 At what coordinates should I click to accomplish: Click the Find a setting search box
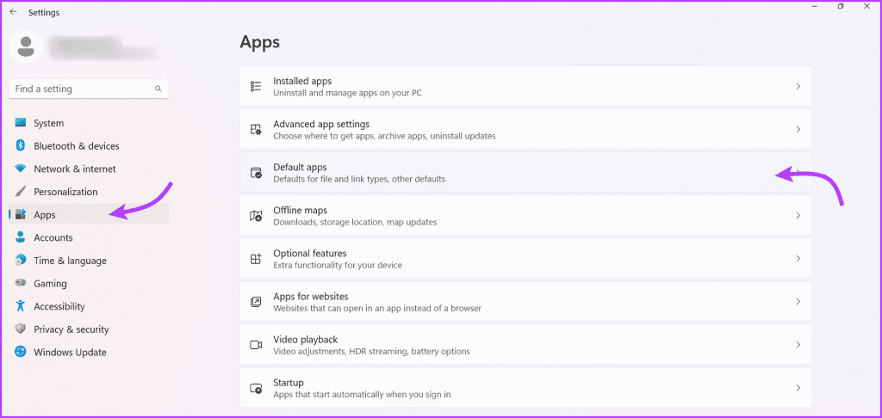(82, 89)
